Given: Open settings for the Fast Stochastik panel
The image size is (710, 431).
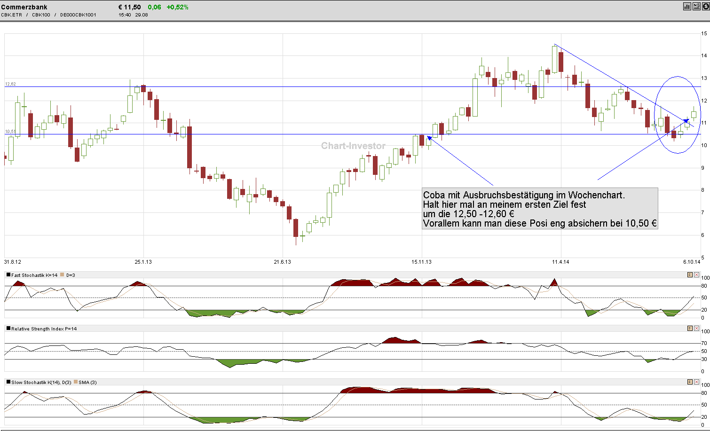Looking at the screenshot, I should point(690,274).
